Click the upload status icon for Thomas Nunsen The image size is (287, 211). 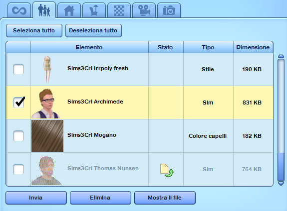167,170
